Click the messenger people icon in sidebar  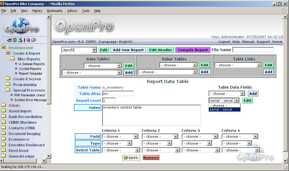(x=20, y=40)
